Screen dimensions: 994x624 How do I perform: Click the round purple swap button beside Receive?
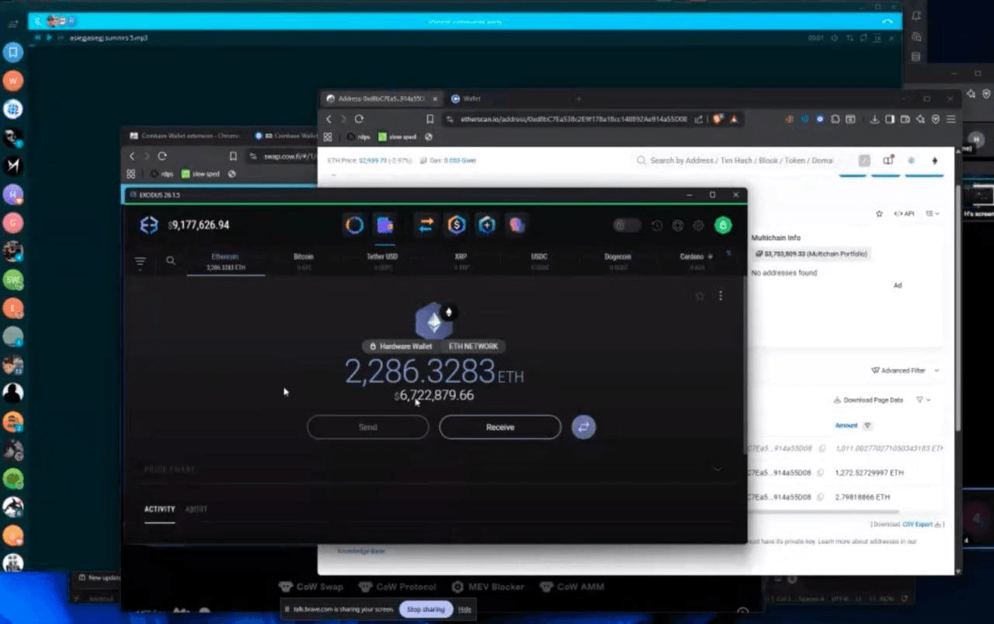coord(583,427)
